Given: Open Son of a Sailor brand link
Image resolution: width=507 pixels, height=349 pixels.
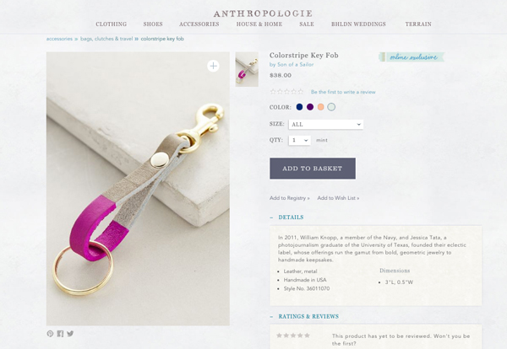Looking at the screenshot, I should [296, 65].
